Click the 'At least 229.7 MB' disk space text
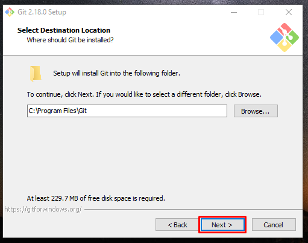The width and height of the screenshot is (308, 243). 96,198
